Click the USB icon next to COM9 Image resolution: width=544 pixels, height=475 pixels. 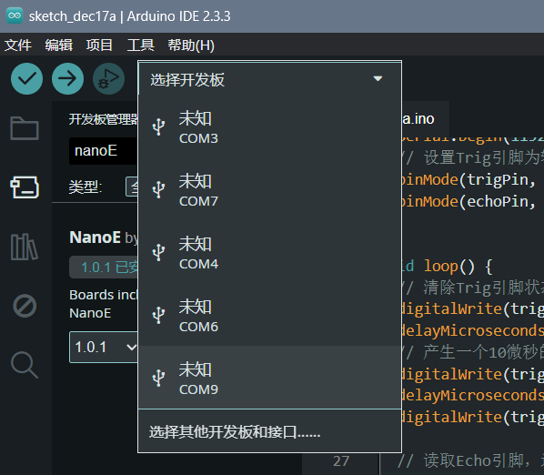tap(158, 378)
